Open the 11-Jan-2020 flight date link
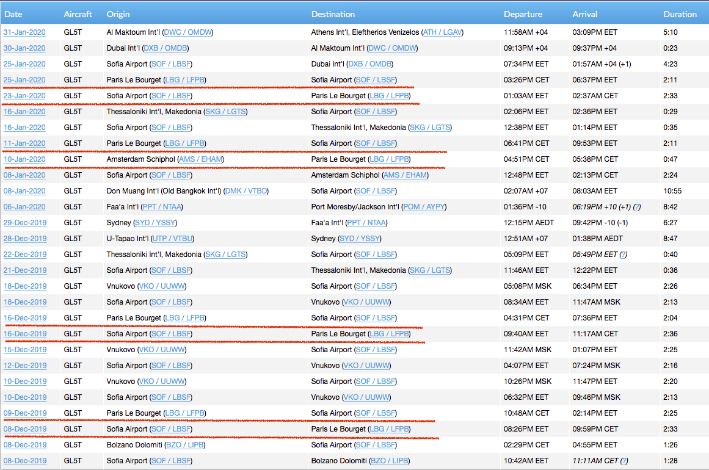 (x=24, y=143)
